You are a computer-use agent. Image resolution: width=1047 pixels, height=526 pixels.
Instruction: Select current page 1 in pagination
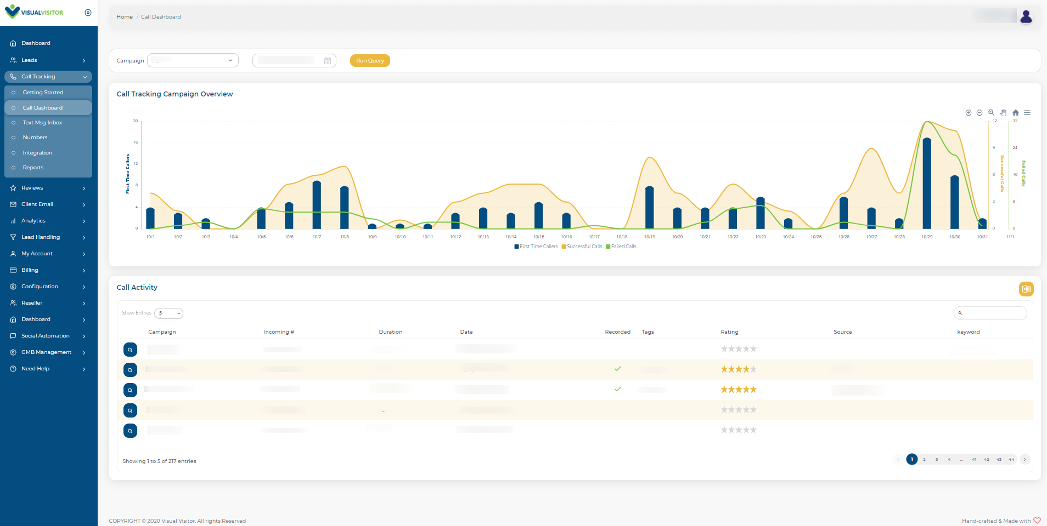tap(912, 459)
